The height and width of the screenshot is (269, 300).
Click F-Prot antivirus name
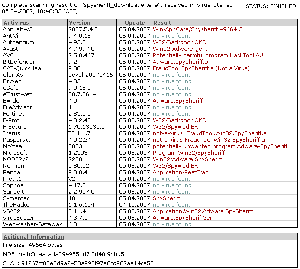11,120
